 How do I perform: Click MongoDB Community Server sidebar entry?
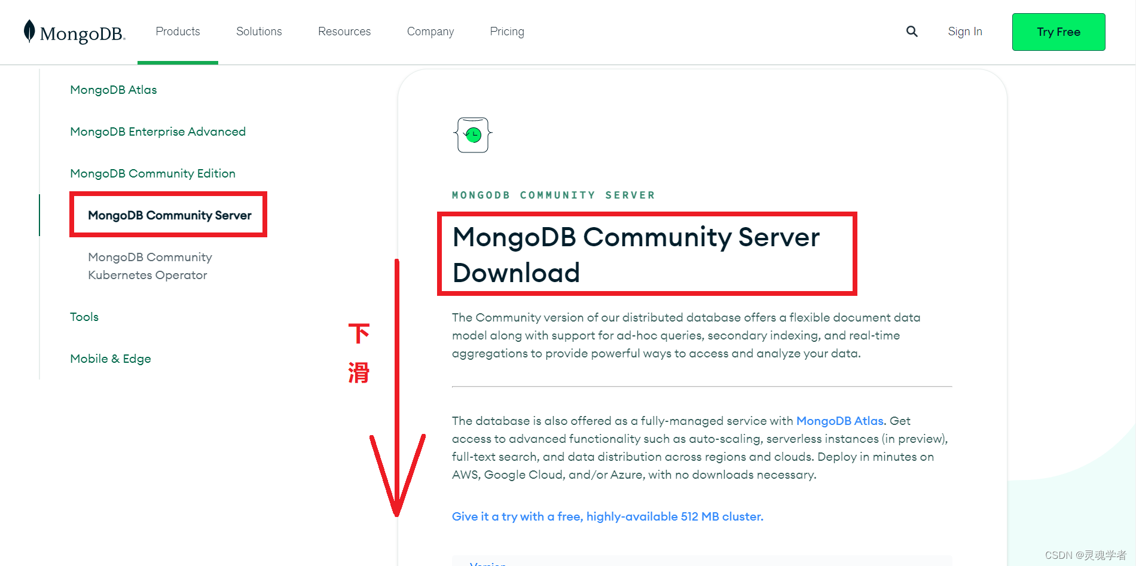[x=169, y=215]
